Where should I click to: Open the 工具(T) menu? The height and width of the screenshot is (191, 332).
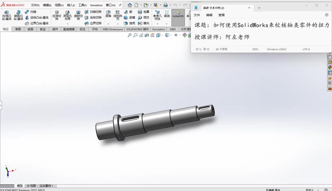point(82,5)
